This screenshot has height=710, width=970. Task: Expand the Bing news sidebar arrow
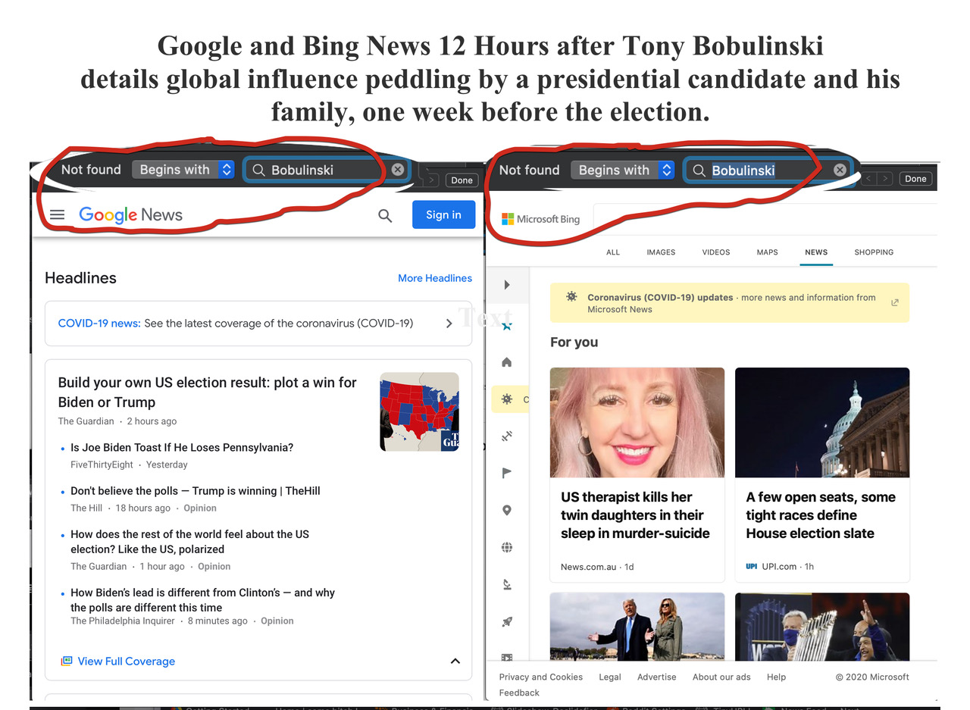pyautogui.click(x=507, y=285)
